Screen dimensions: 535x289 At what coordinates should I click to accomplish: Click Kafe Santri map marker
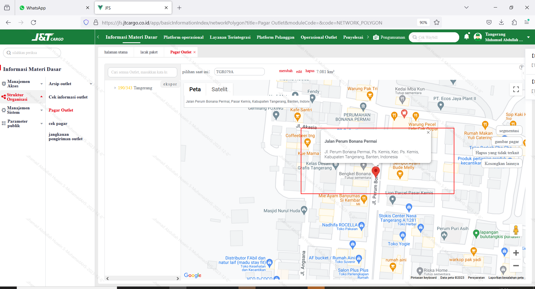[298, 117]
